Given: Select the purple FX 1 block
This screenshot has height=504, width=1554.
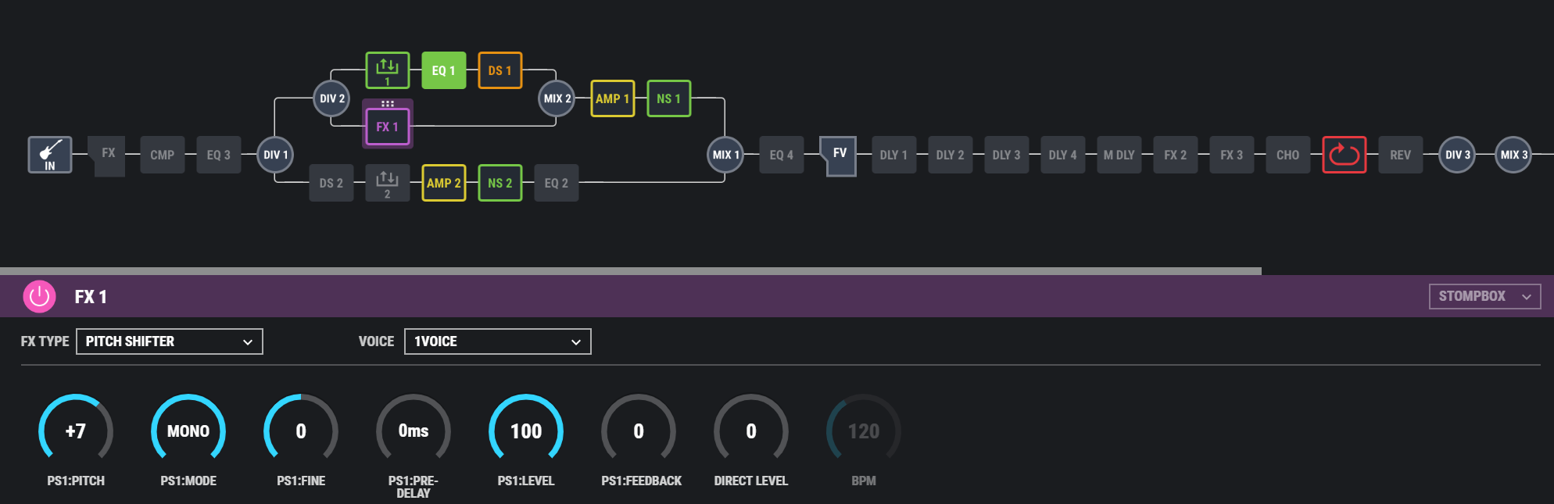Looking at the screenshot, I should [x=388, y=127].
